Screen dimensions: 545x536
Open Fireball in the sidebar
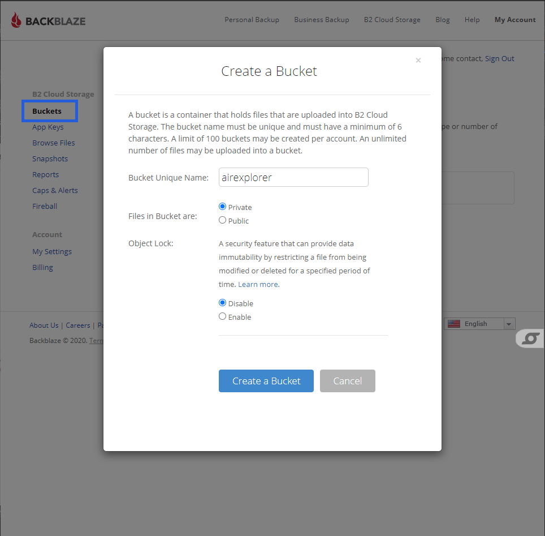(45, 206)
